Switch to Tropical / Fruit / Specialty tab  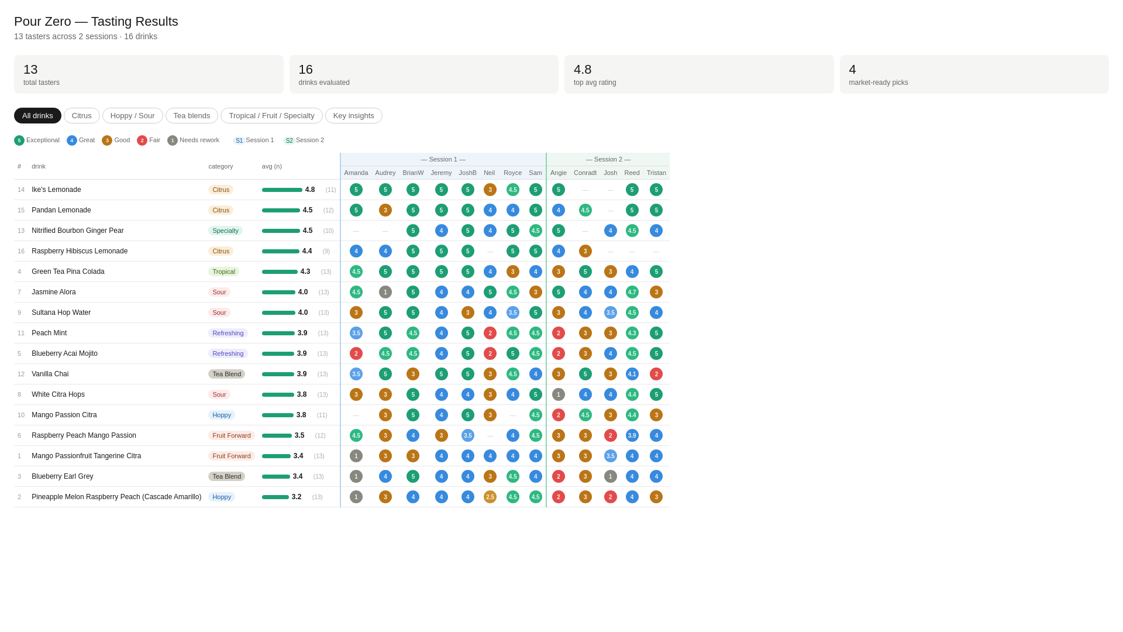[271, 116]
